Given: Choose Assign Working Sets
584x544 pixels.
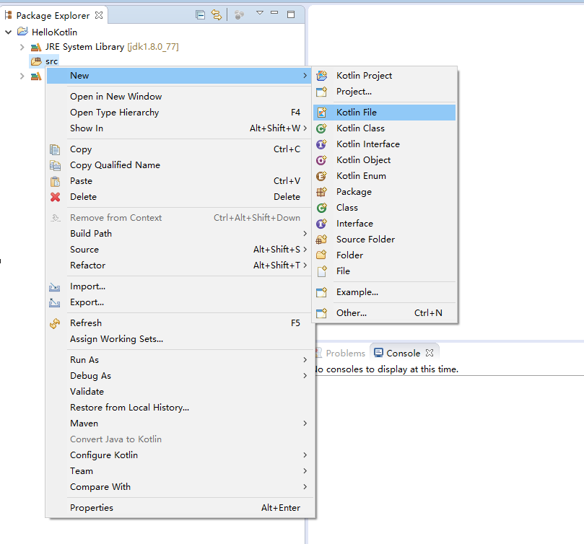Looking at the screenshot, I should pos(179,339).
